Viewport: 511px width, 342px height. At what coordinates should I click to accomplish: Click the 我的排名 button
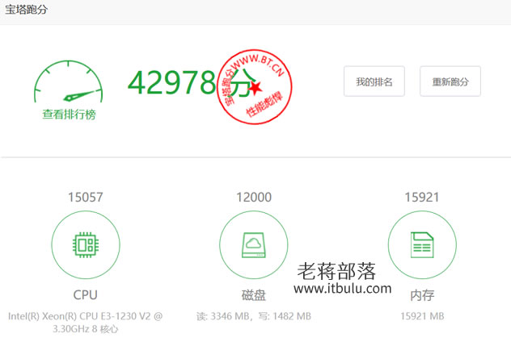(x=374, y=81)
